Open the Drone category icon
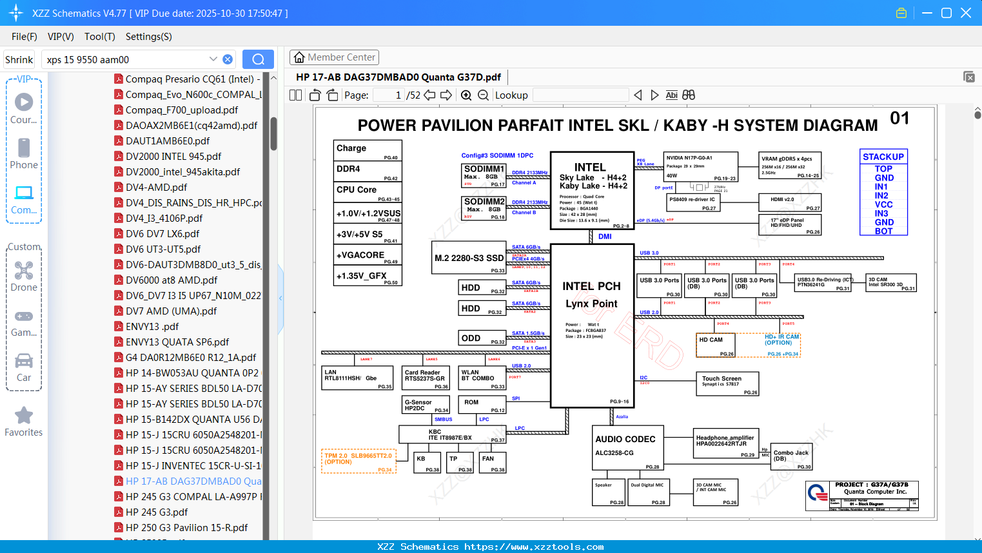This screenshot has width=982, height=553. [x=24, y=276]
